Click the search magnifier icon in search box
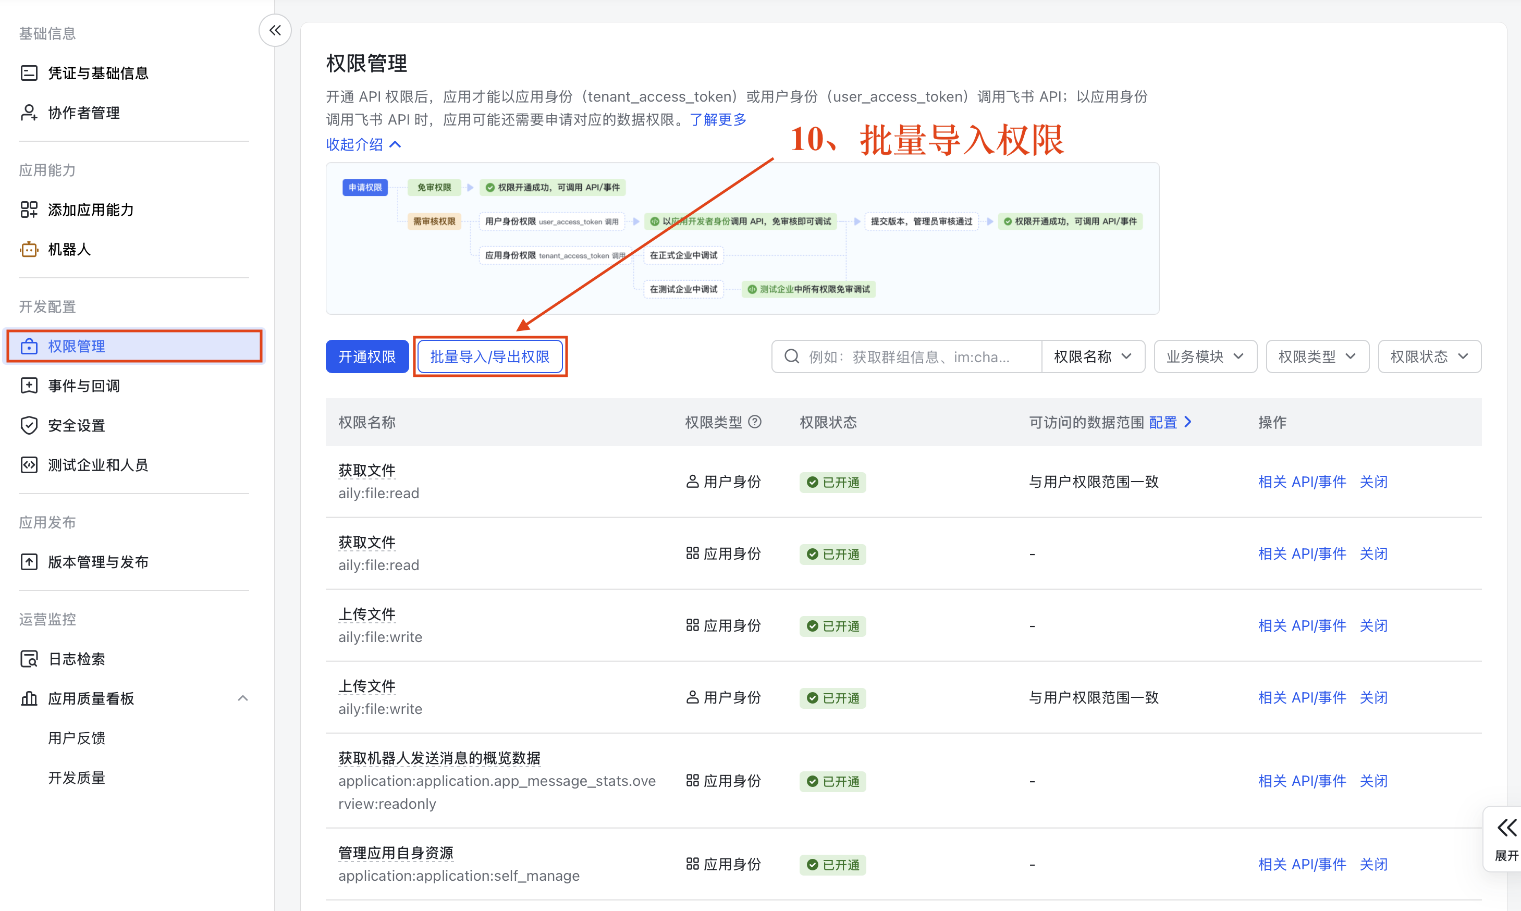The width and height of the screenshot is (1521, 911). 792,356
